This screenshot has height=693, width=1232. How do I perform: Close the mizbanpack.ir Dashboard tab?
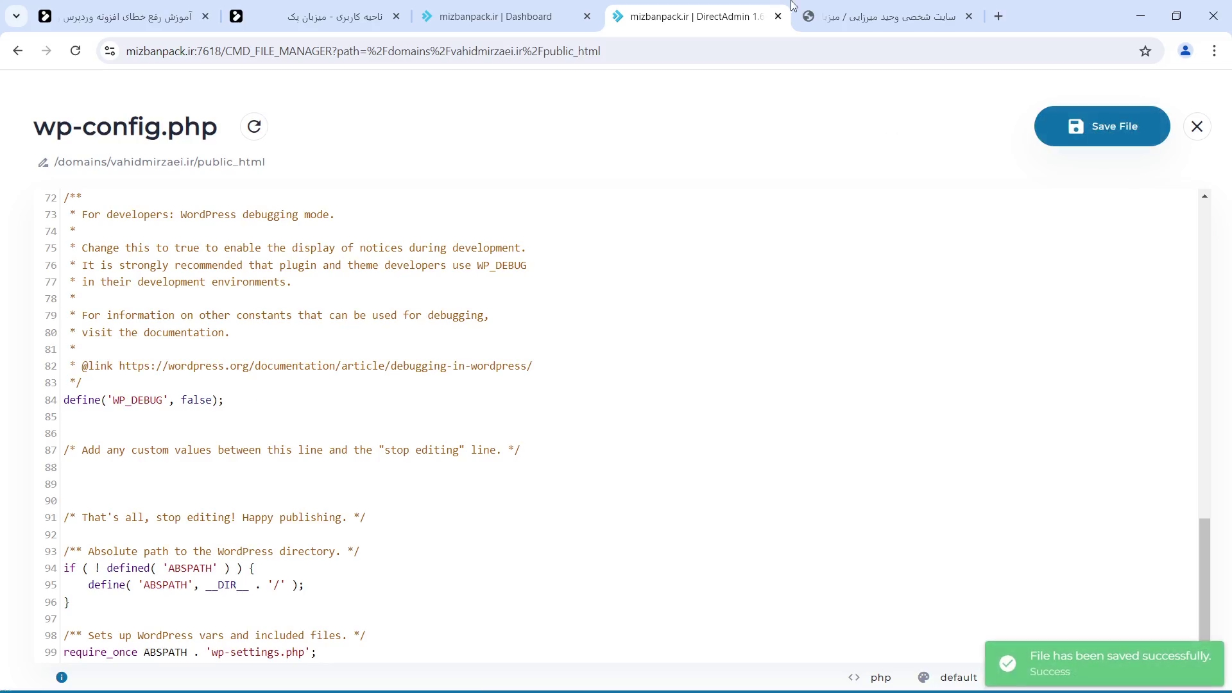click(587, 17)
